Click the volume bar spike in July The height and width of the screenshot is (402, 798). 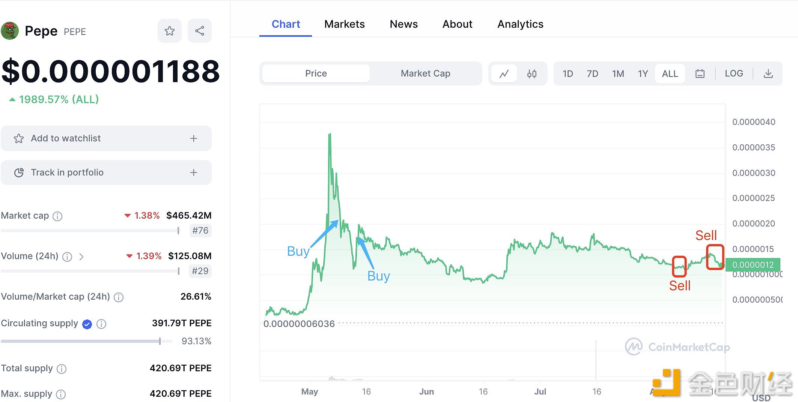tap(596, 360)
